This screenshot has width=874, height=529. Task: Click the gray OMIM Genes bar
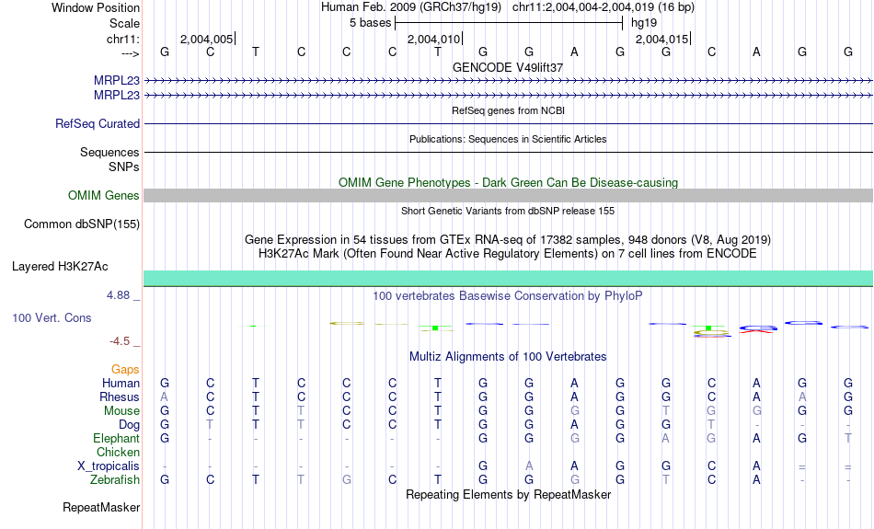pyautogui.click(x=508, y=196)
